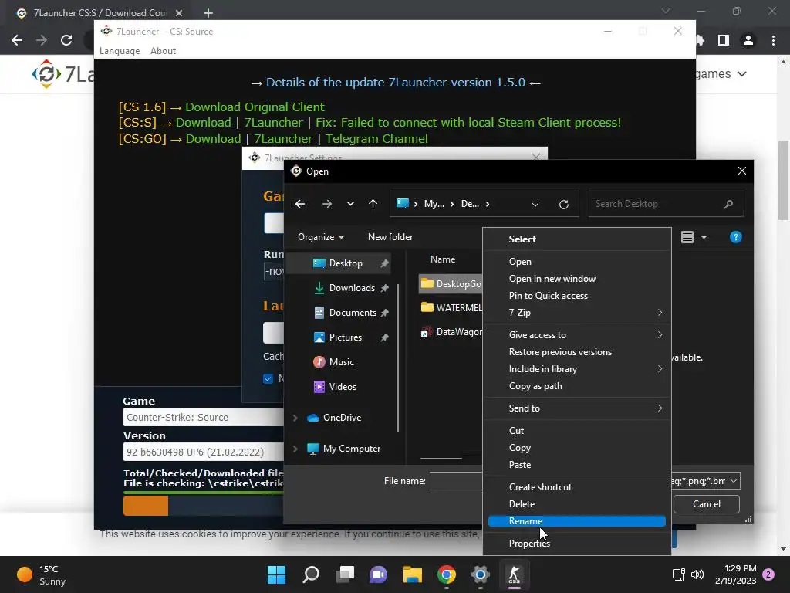Expand Give access to submenu

click(x=577, y=335)
